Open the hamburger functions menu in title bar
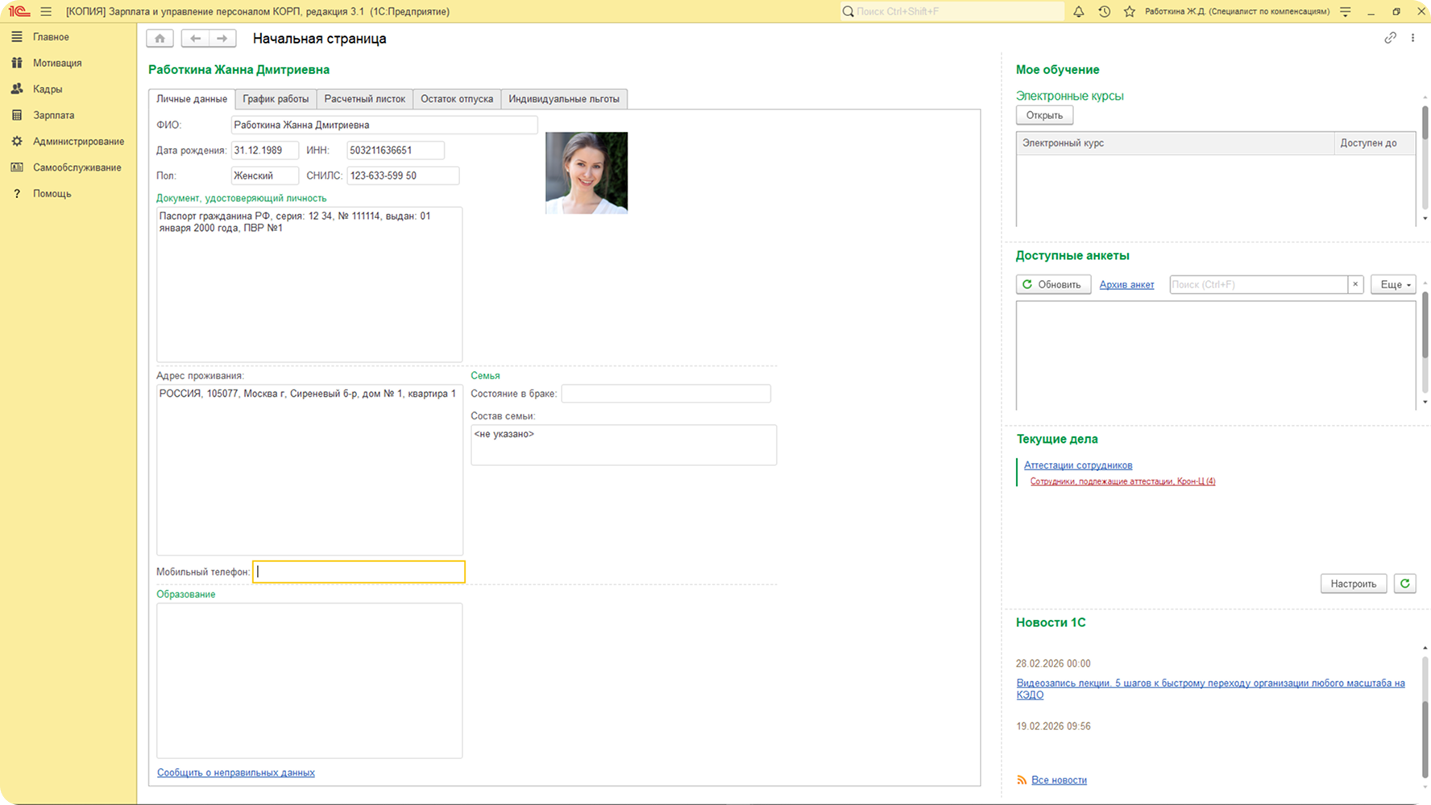The height and width of the screenshot is (805, 1431). tap(46, 12)
